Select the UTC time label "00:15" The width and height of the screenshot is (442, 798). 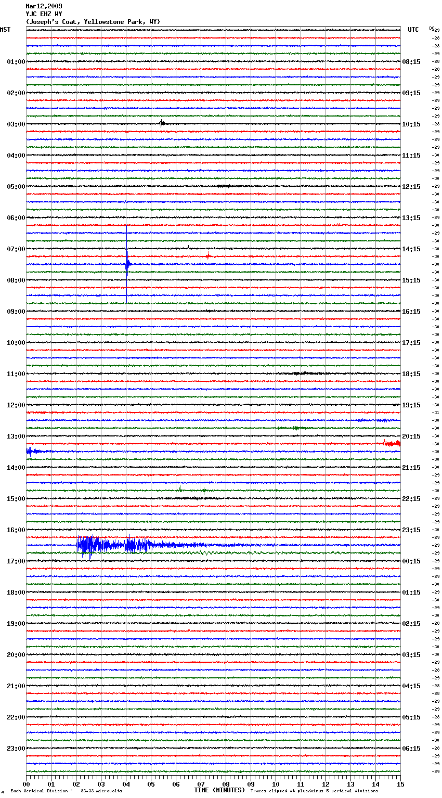point(411,561)
